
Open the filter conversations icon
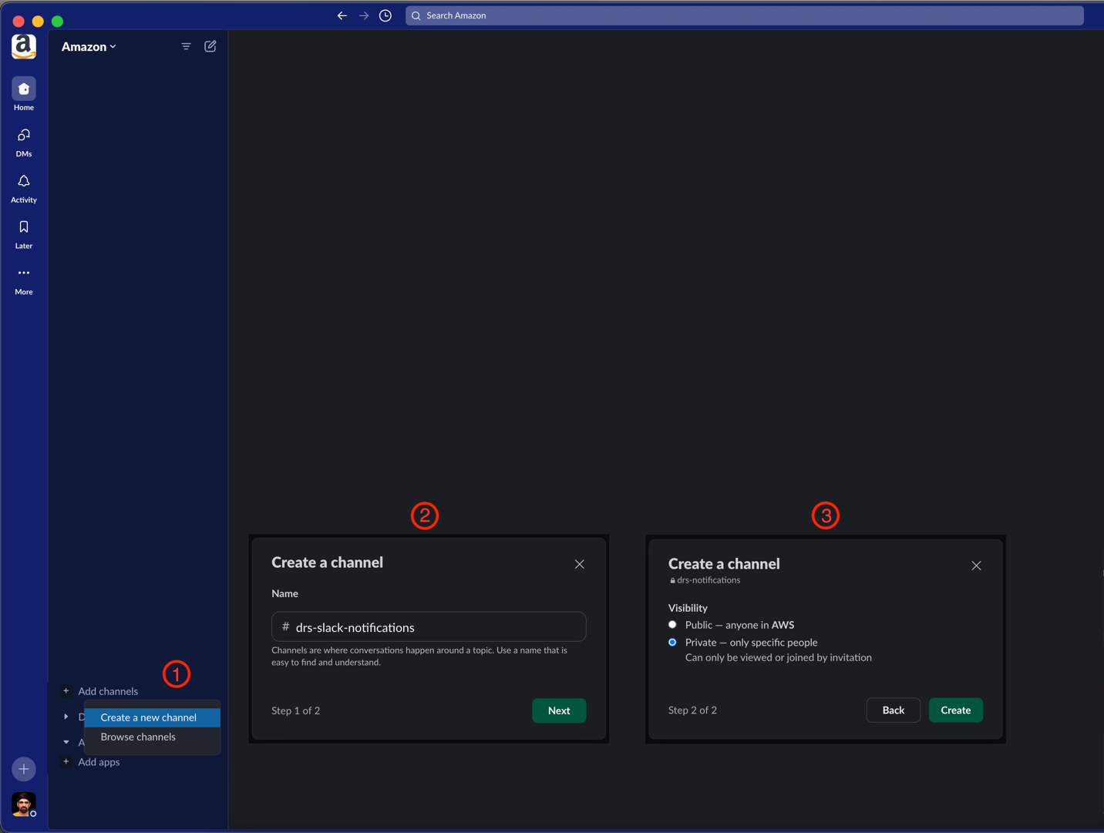tap(186, 46)
